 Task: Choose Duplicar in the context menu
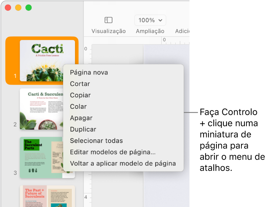pyautogui.click(x=123, y=129)
